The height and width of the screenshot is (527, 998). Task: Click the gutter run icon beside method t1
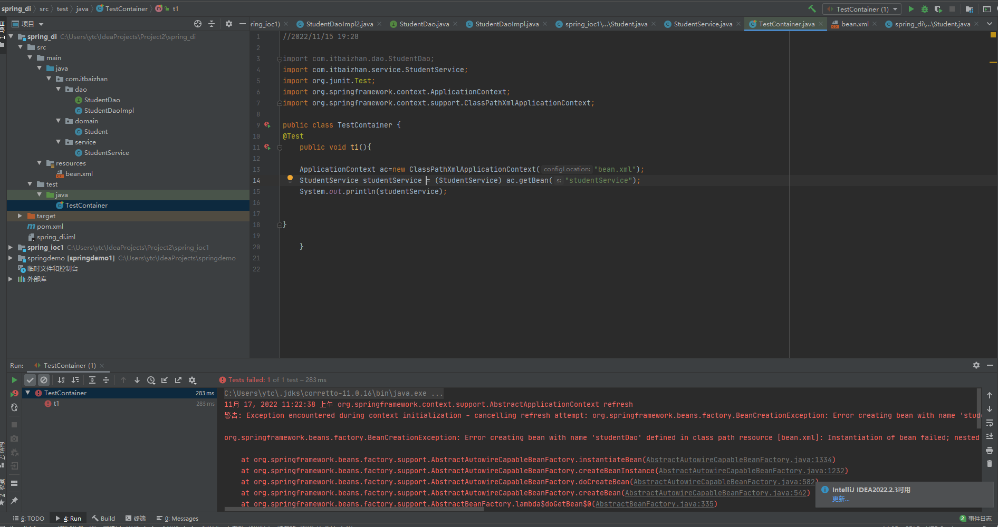click(267, 147)
